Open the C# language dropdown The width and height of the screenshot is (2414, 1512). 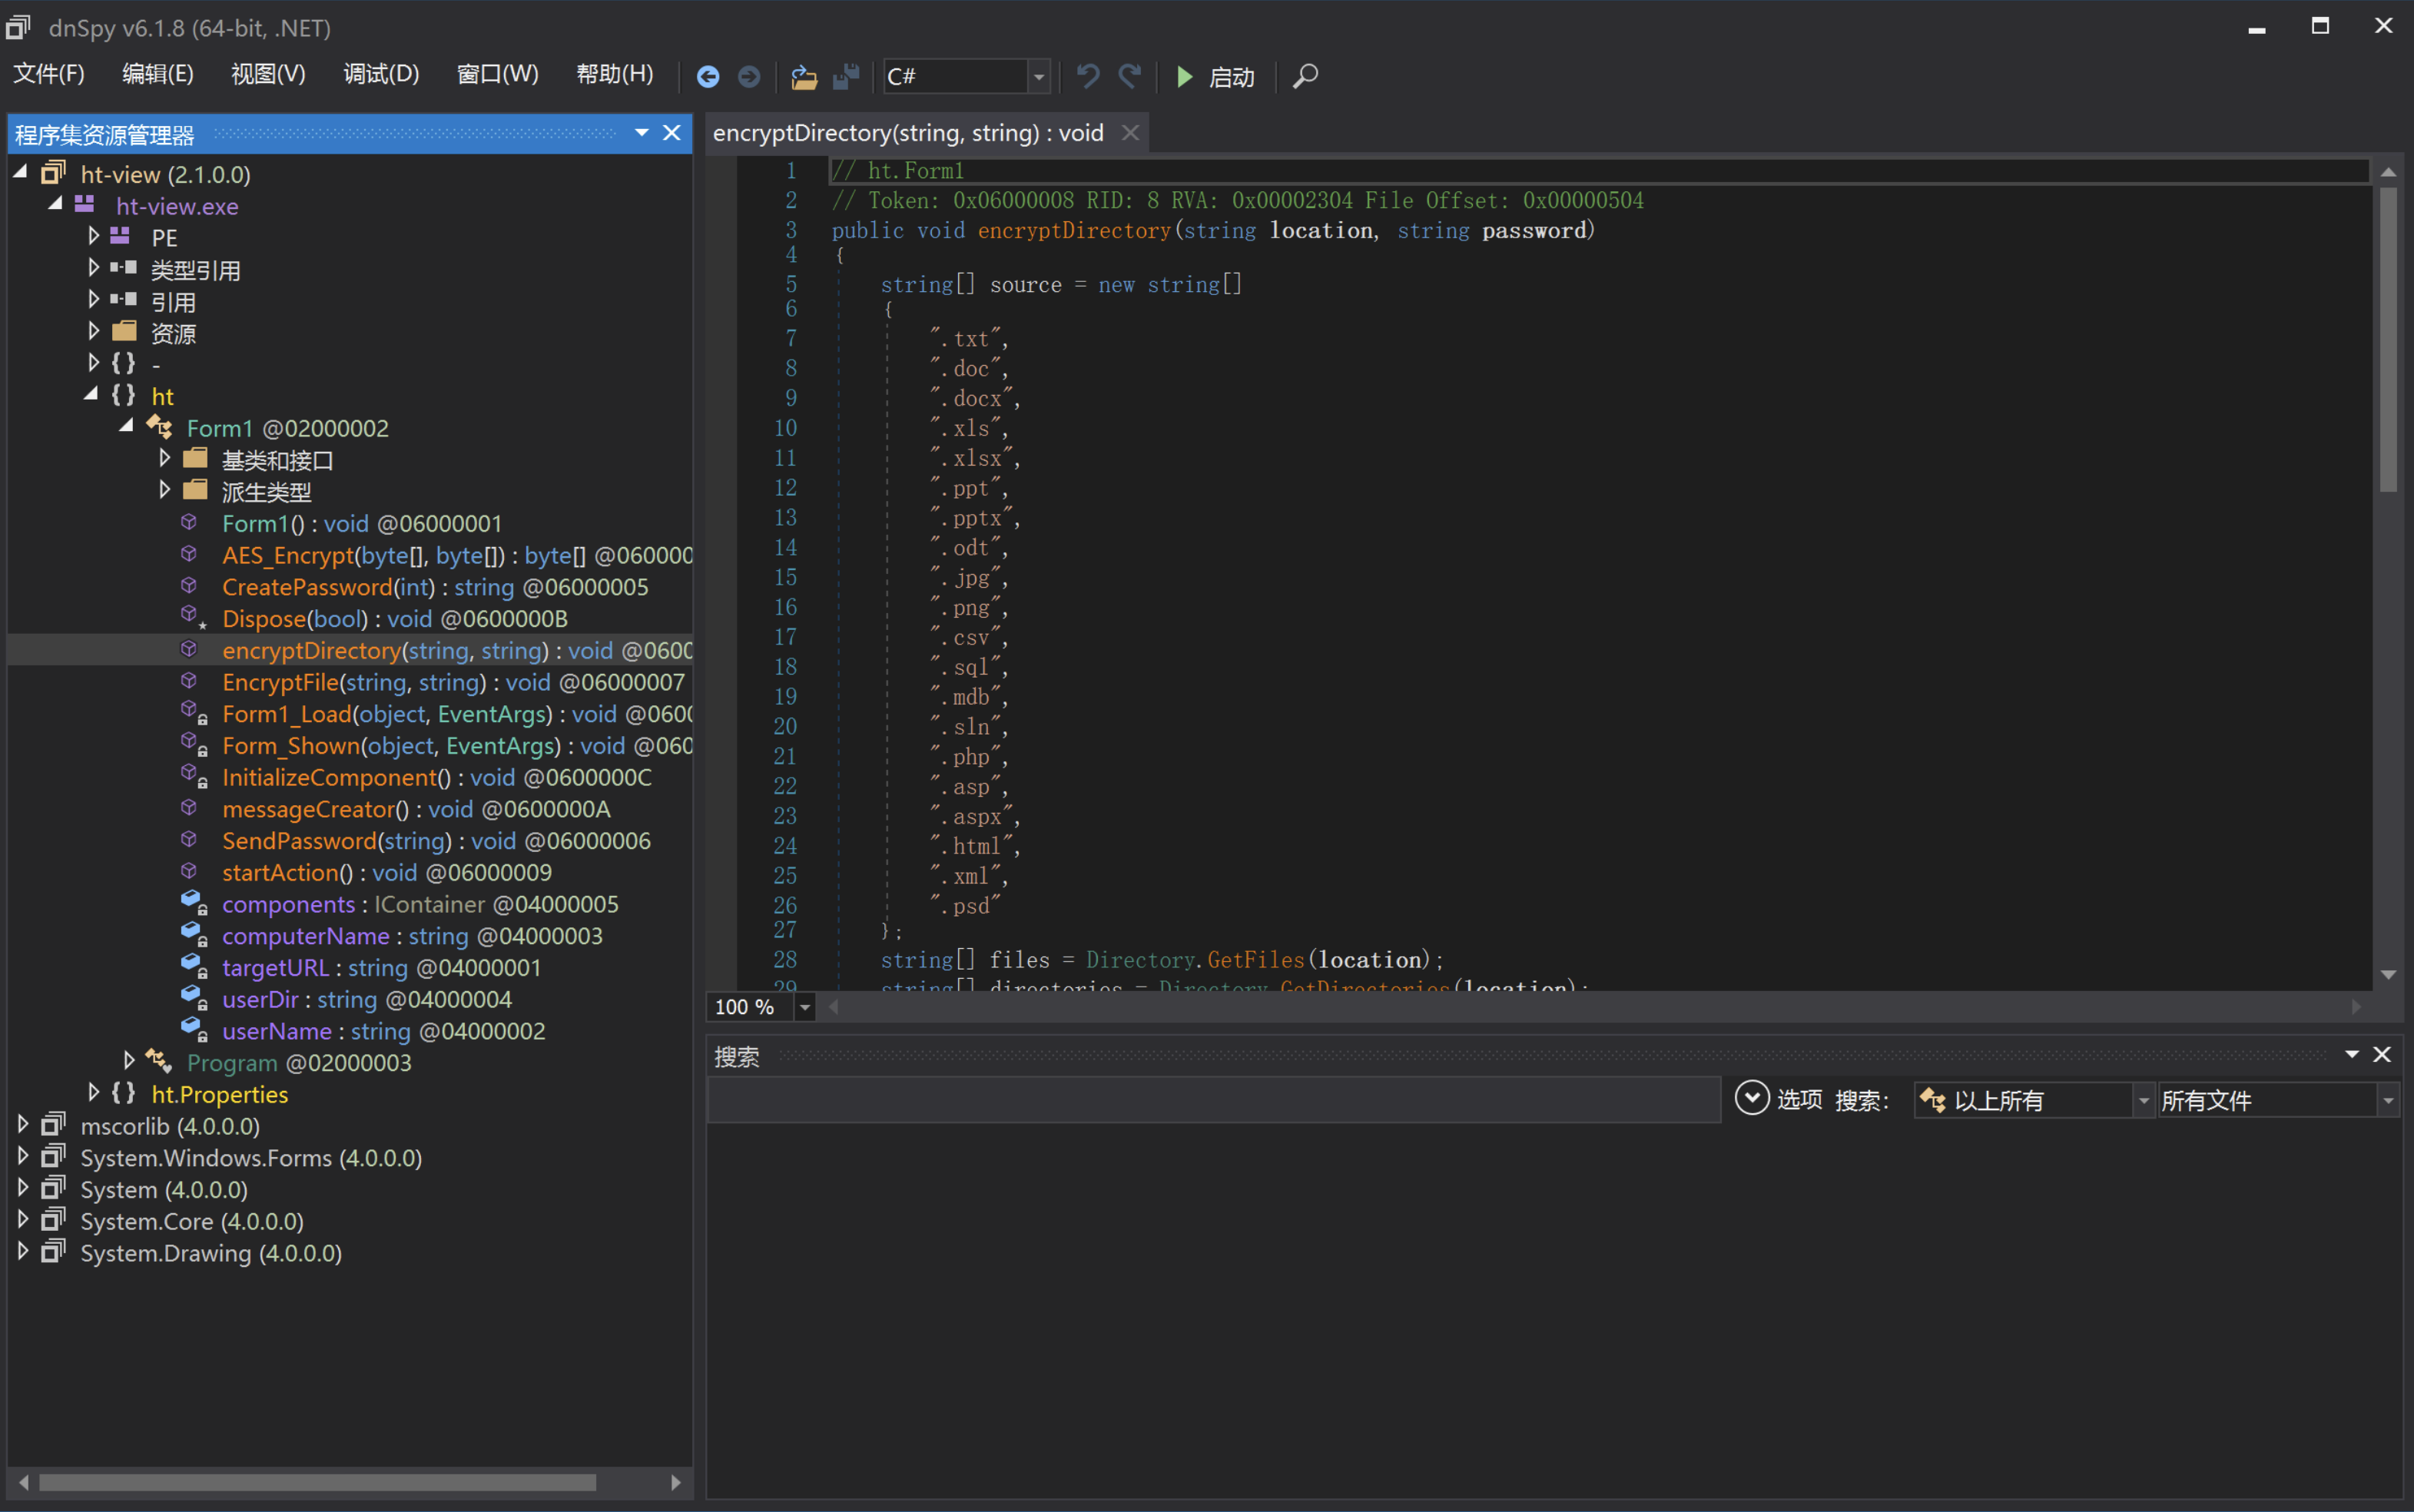coord(1039,76)
